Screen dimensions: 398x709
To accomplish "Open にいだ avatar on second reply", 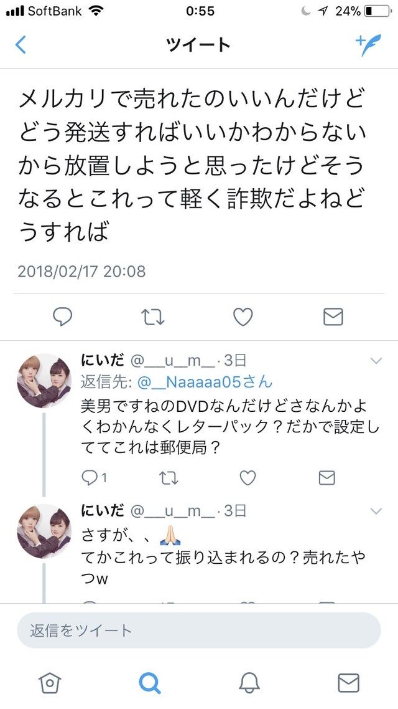I will 44,531.
